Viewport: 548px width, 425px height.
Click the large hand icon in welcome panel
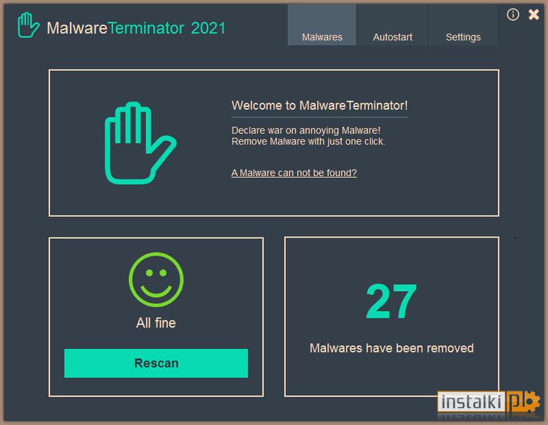tap(141, 143)
